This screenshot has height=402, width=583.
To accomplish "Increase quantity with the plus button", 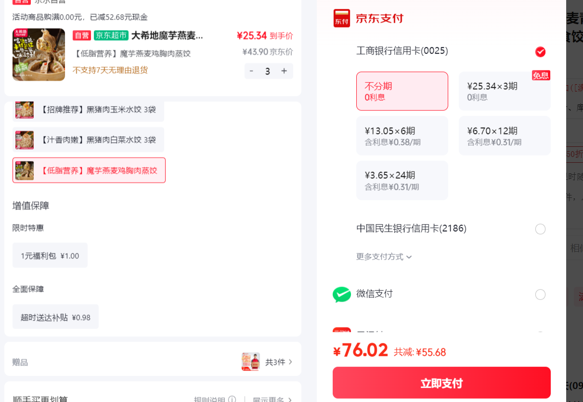I will 284,71.
